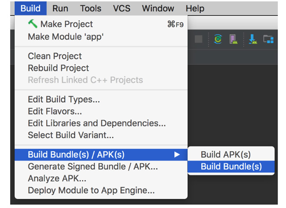The width and height of the screenshot is (286, 208).
Task: Open the Tools menu
Action: (91, 8)
